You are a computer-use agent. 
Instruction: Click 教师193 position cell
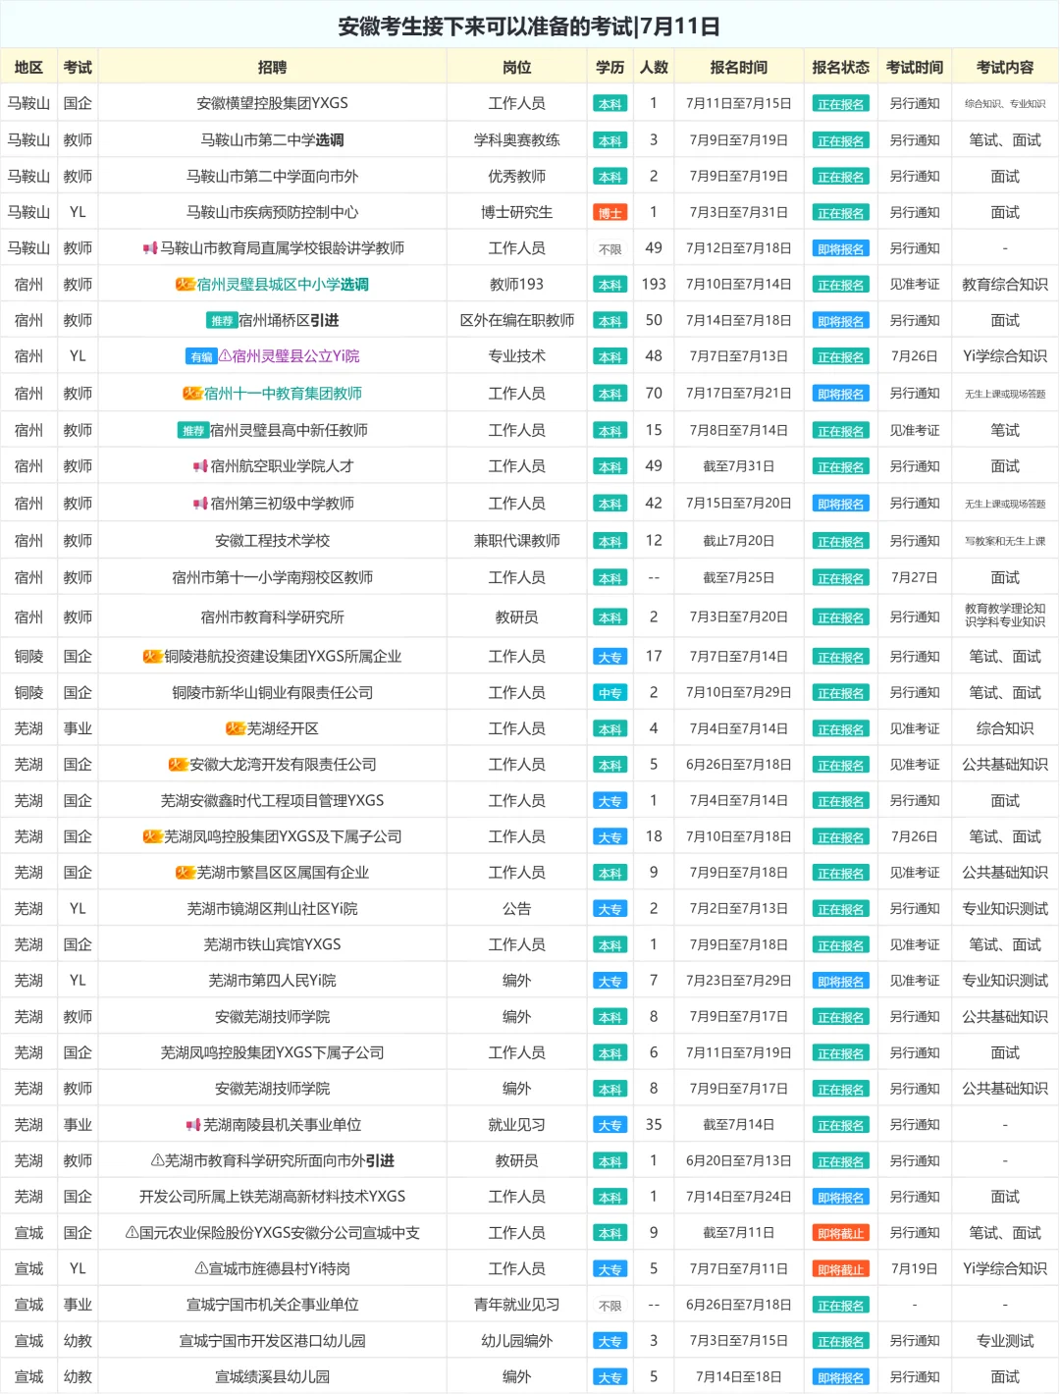click(x=517, y=285)
